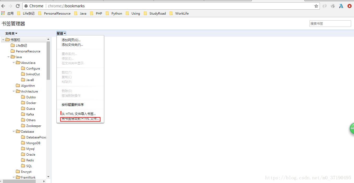Open the 文件夹 dropdown menu
The width and height of the screenshot is (354, 183).
(11, 33)
